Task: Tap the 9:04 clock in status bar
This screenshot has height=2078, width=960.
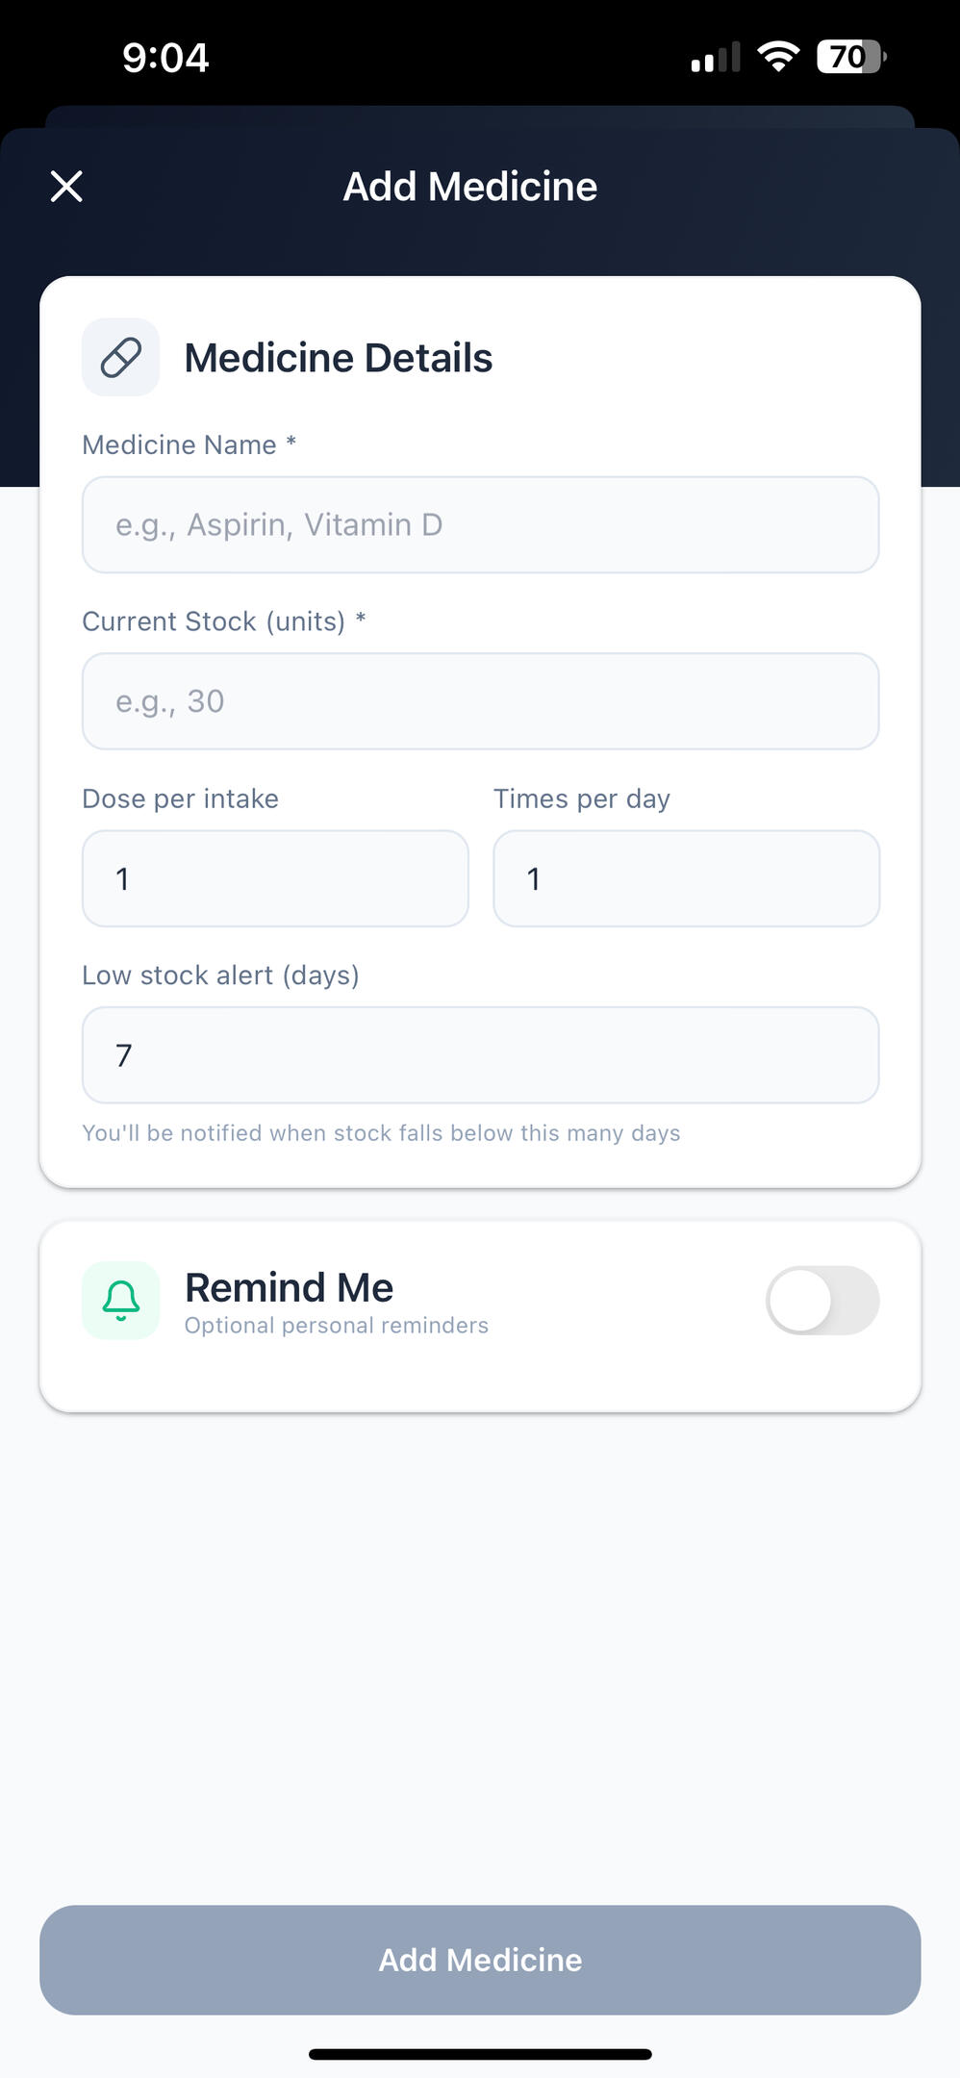Action: pos(165,58)
